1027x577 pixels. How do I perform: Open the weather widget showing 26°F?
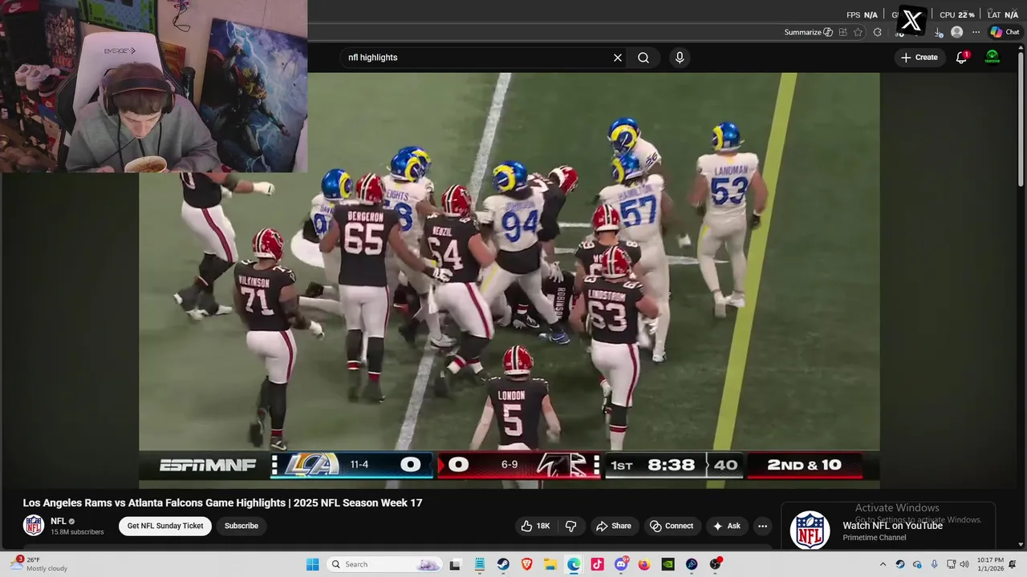(x=40, y=564)
